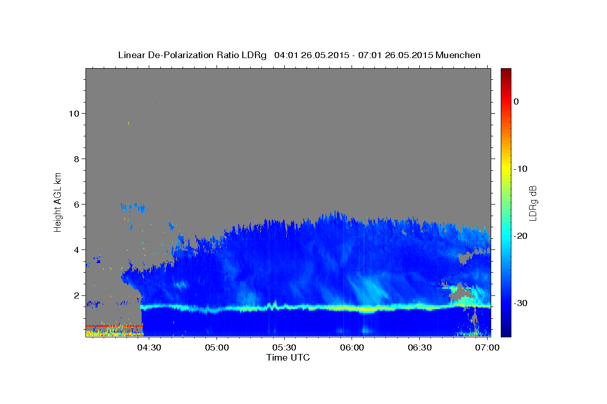This screenshot has height=404, width=607.
Task: Click the colorbar value -10
Action: [521, 169]
